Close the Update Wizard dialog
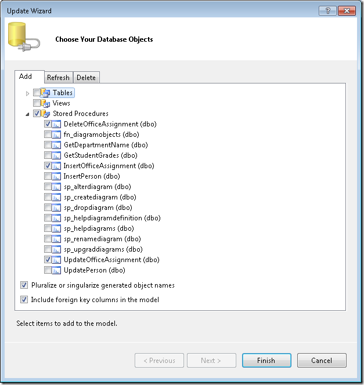The height and width of the screenshot is (385, 364). [347, 11]
